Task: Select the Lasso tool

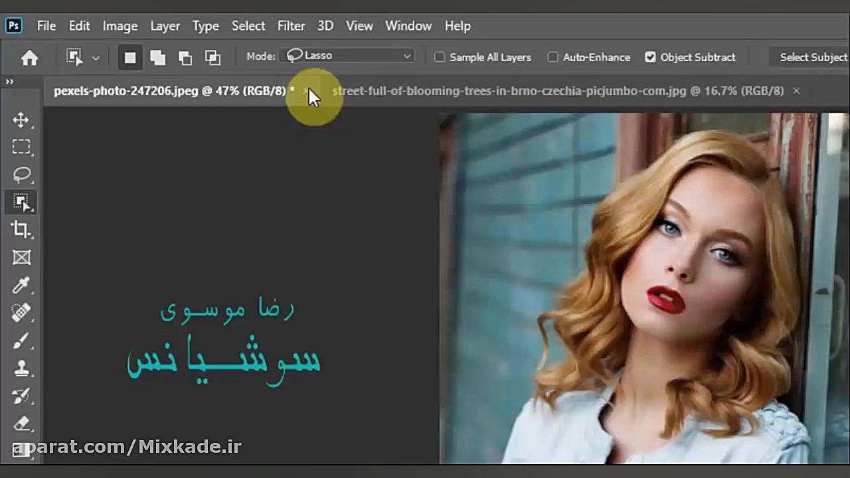Action: pos(21,175)
